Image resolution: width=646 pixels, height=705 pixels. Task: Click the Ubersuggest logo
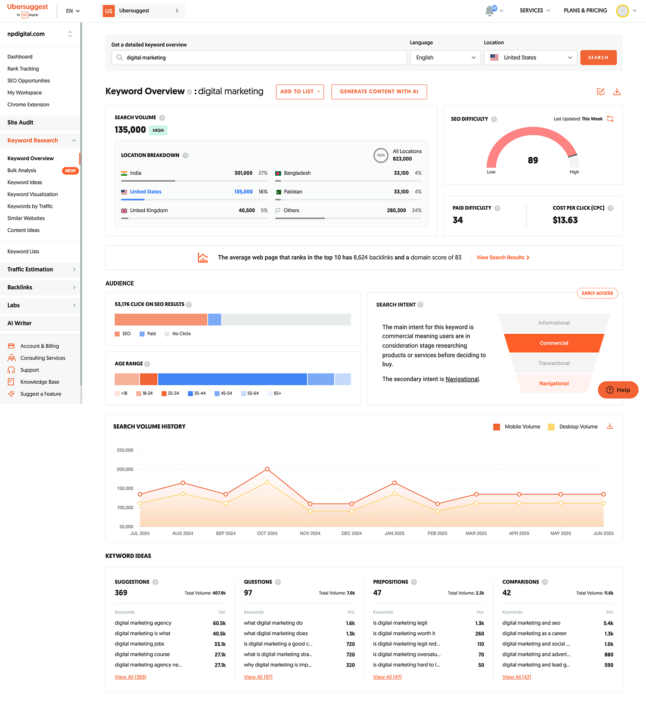(28, 10)
